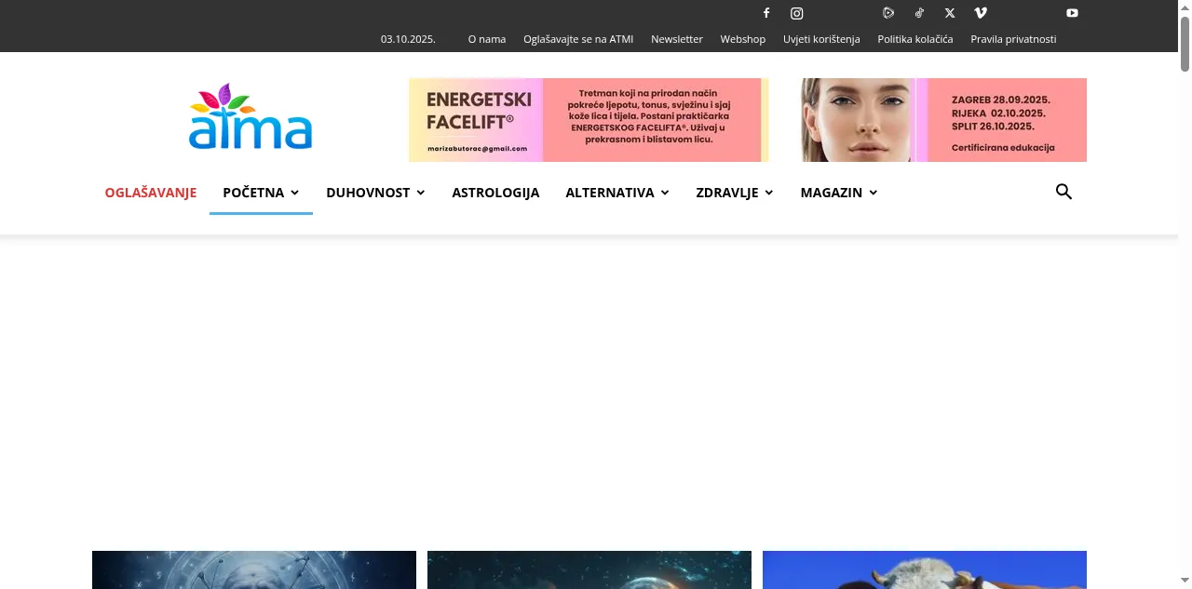This screenshot has height=589, width=1192.
Task: Open the Oglašavanje menu item
Action: point(151,193)
